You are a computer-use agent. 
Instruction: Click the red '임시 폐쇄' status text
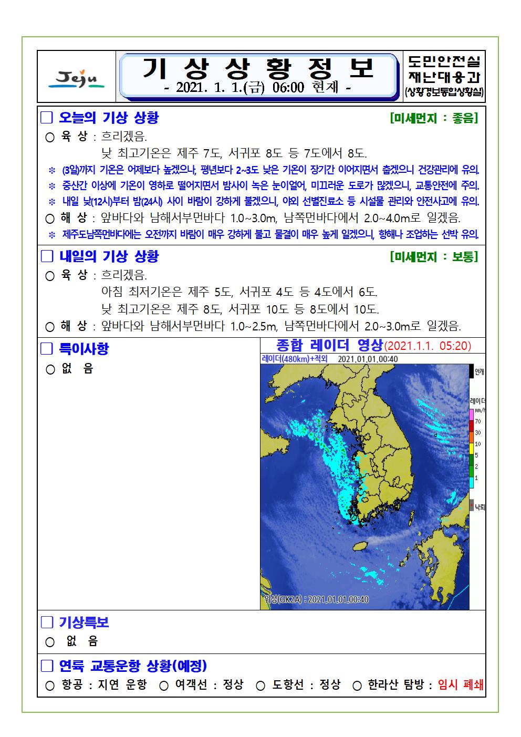pos(461,685)
